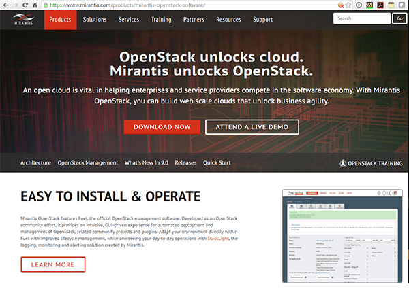This screenshot has width=409, height=293.
Task: Open the Products menu tab
Action: (60, 20)
